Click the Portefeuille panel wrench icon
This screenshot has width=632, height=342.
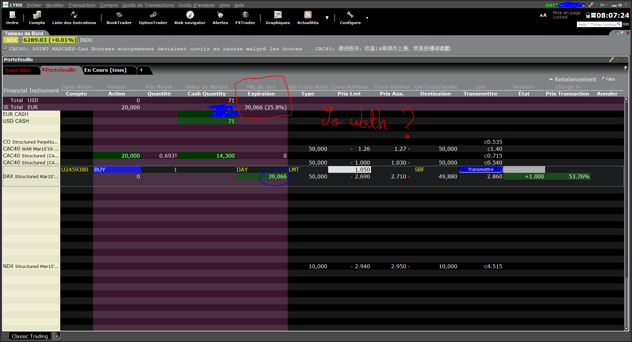pos(612,60)
